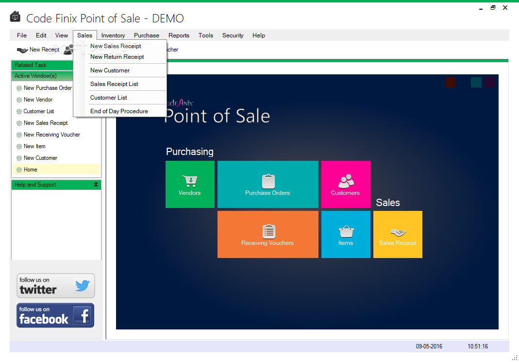Click the icon beside New Item
The height and width of the screenshot is (362, 519).
[19, 146]
